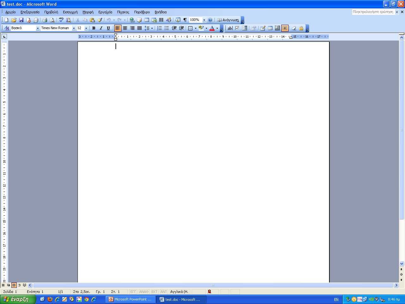Click in the Πληκτρολογήστε ερώτηση help box
Image resolution: width=405 pixels, height=304 pixels.
373,12
